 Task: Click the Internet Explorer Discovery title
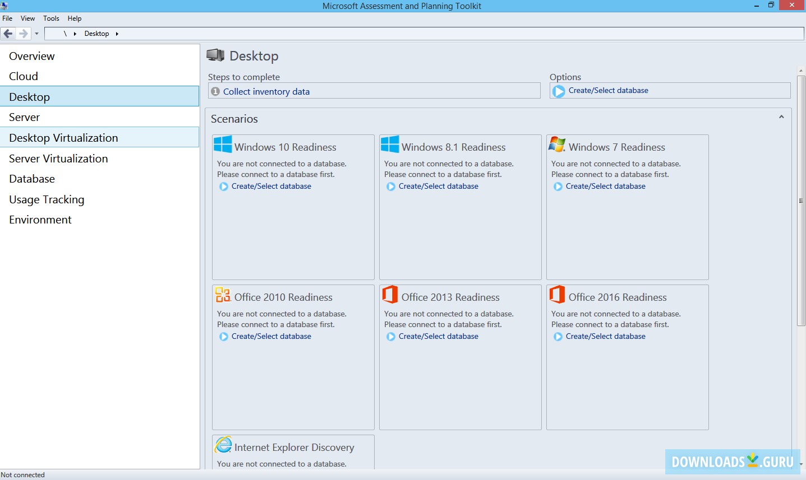pyautogui.click(x=294, y=448)
